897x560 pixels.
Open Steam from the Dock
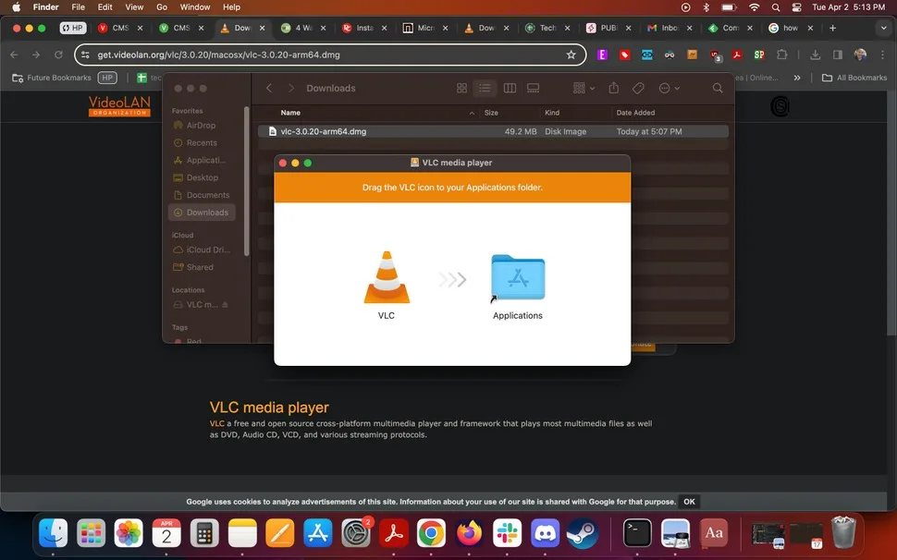click(x=583, y=533)
